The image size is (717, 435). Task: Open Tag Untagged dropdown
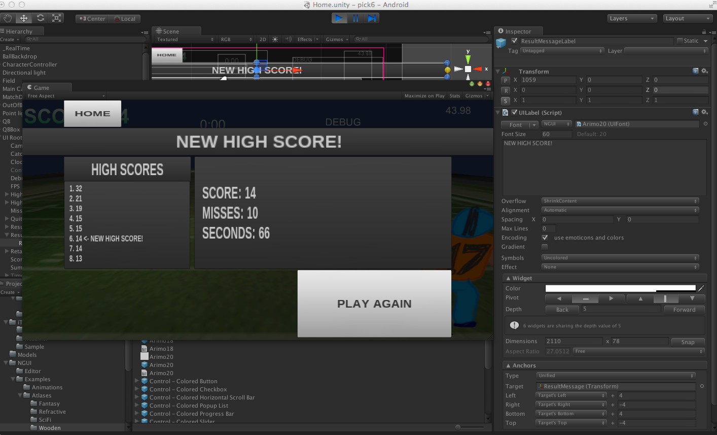point(562,51)
